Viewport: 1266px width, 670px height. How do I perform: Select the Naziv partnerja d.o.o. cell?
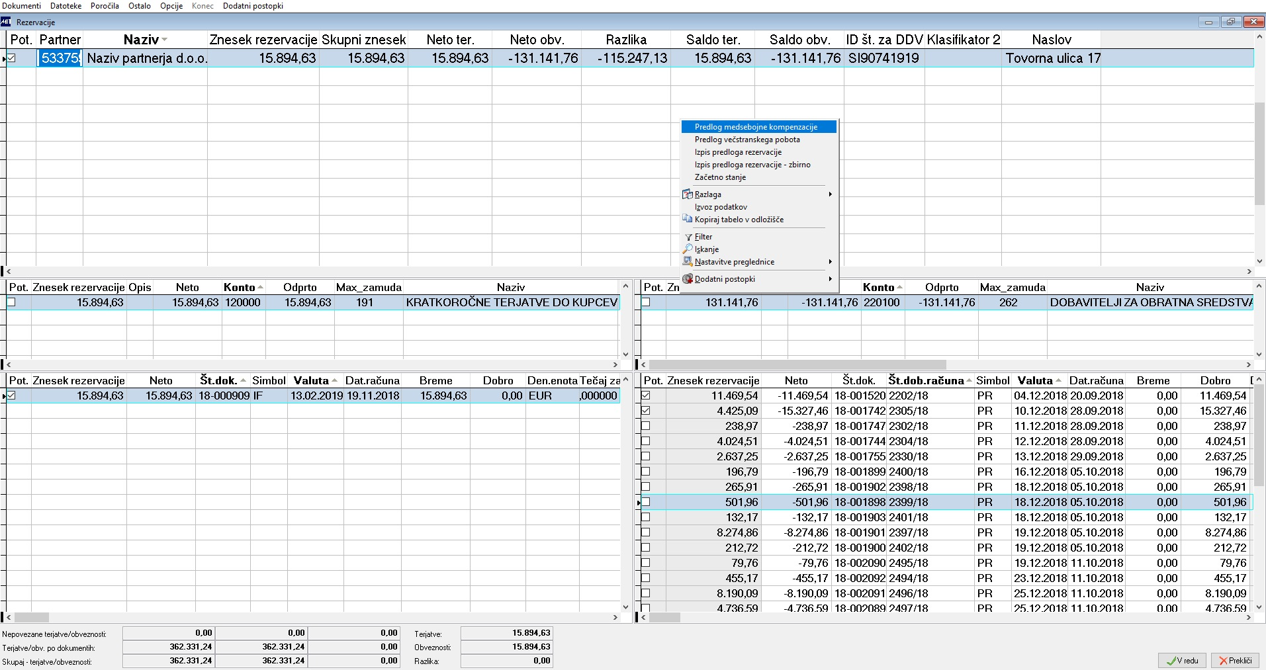point(145,58)
